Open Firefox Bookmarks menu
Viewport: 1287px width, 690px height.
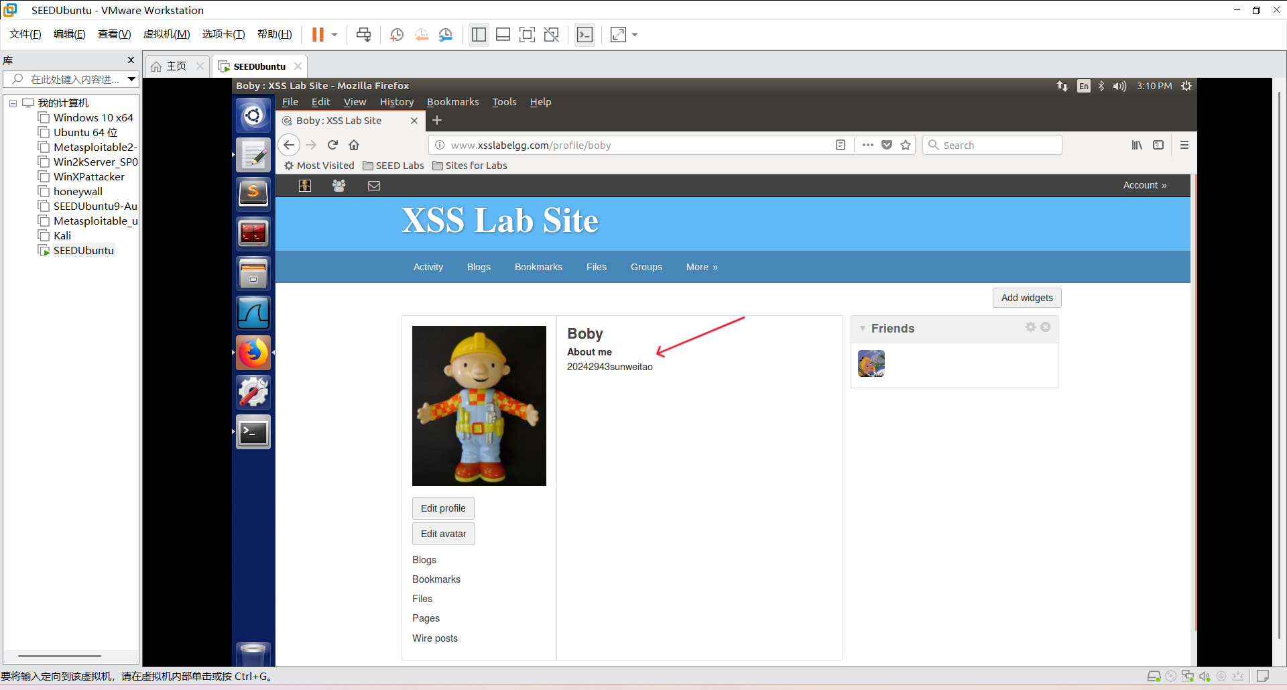point(453,102)
